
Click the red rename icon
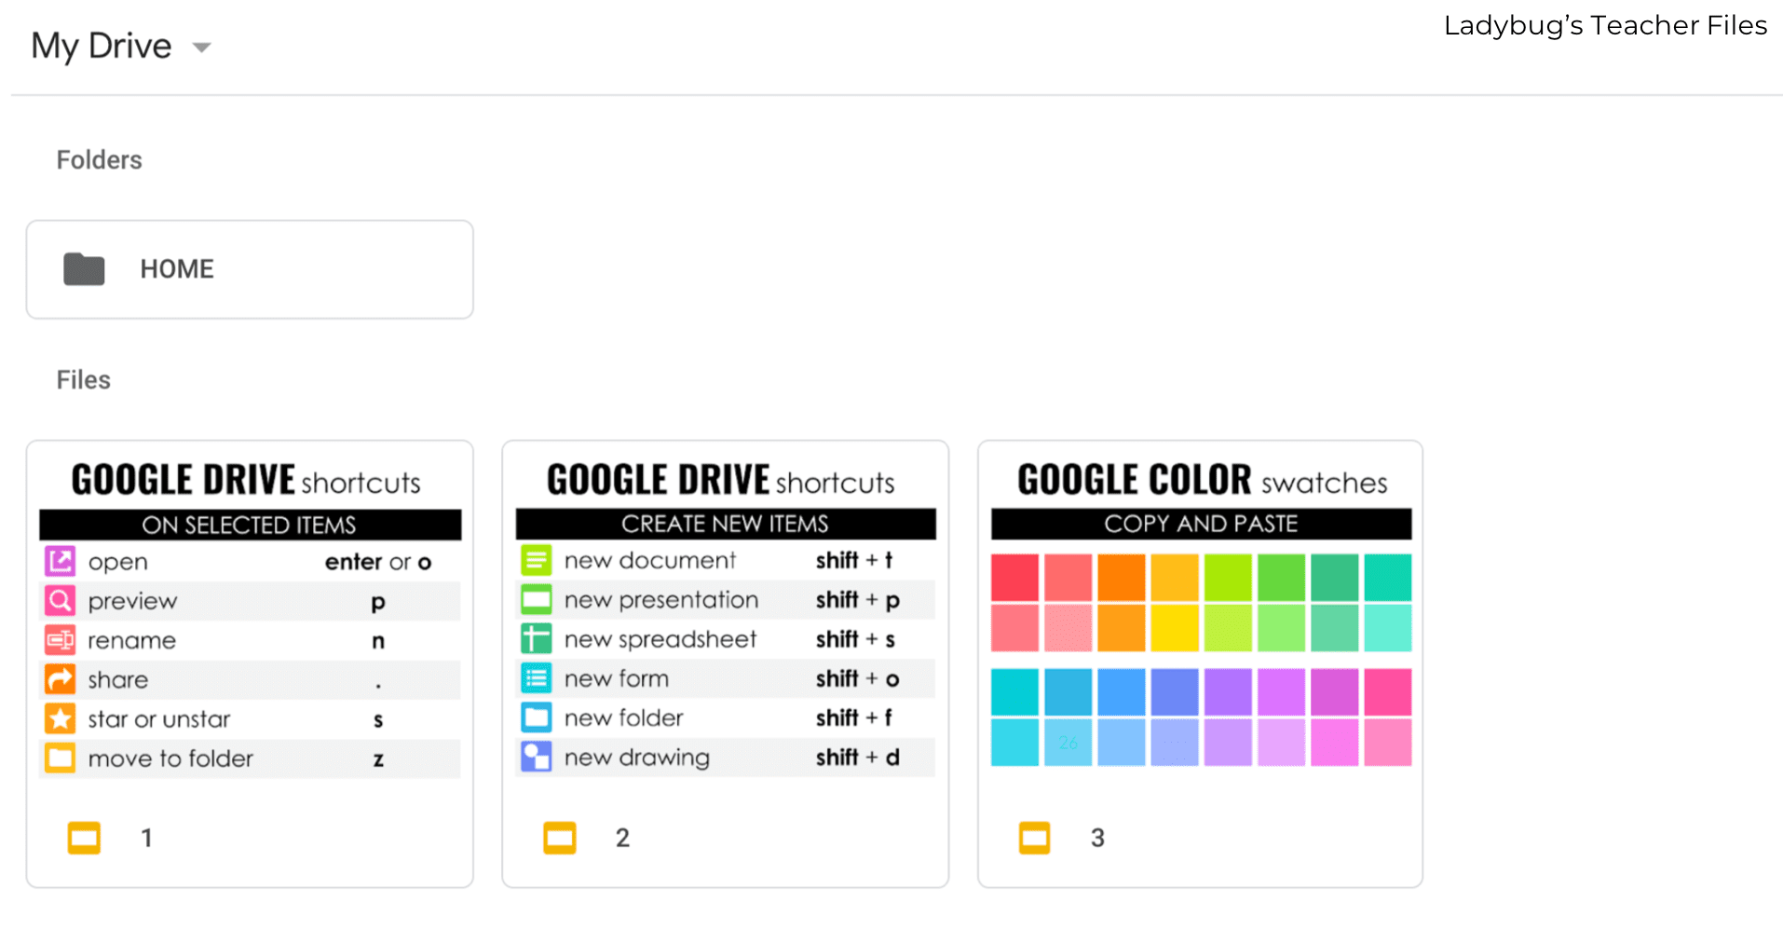[61, 640]
